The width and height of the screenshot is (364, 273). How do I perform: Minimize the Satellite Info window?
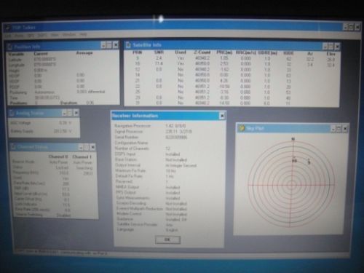tap(325, 46)
